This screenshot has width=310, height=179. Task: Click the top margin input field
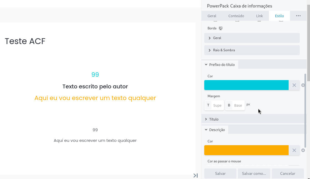[x=217, y=105]
